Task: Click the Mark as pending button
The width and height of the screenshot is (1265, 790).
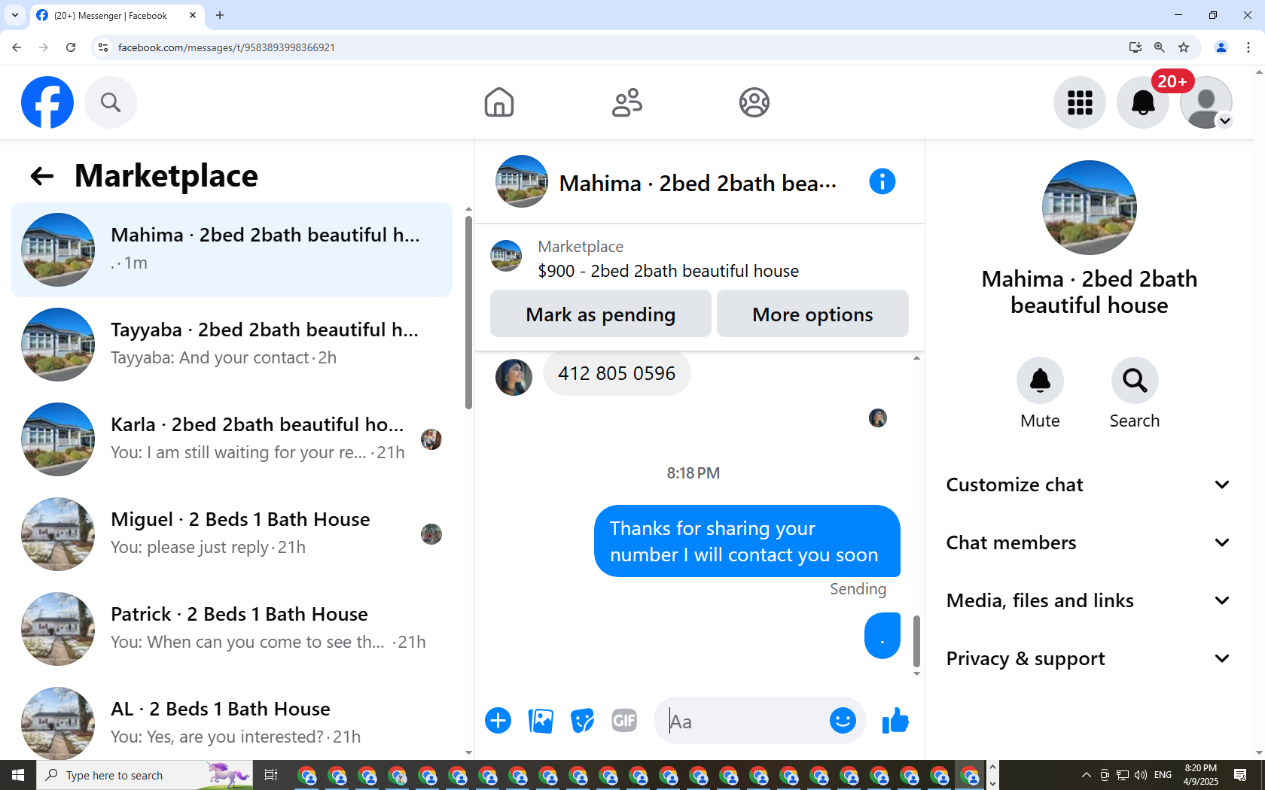Action: [601, 314]
